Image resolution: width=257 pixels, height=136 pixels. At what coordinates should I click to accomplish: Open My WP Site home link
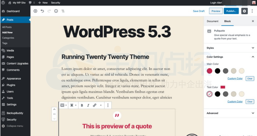(17, 3)
